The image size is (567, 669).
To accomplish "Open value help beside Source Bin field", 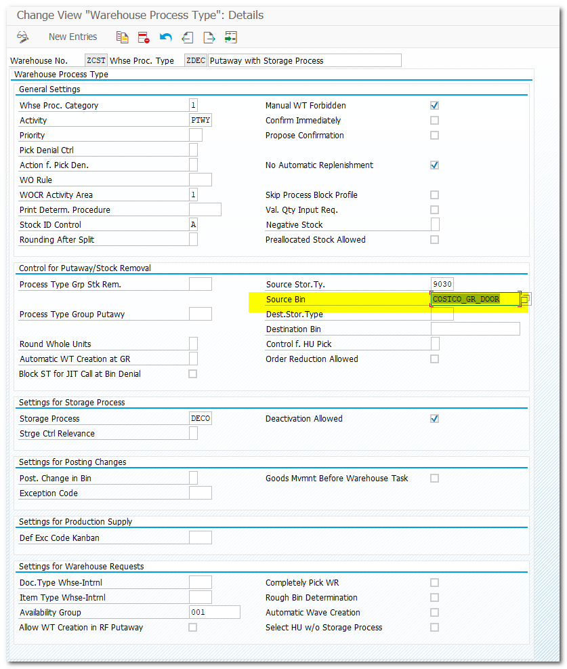I will (x=526, y=299).
